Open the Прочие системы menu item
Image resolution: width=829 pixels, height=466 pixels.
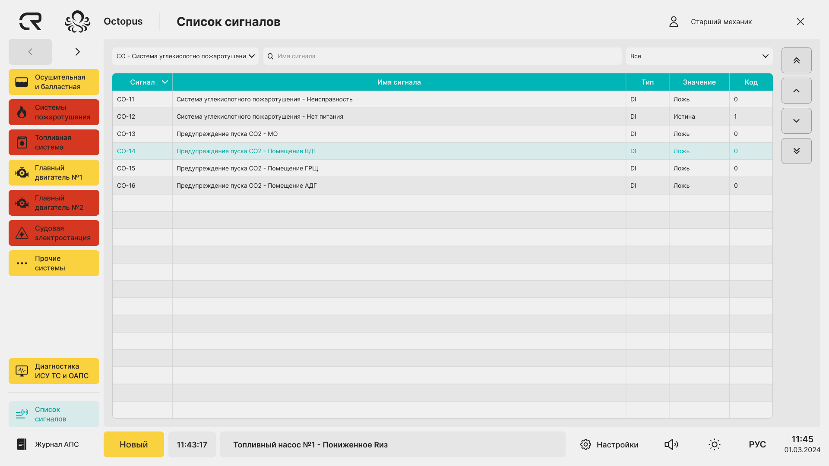(x=54, y=263)
